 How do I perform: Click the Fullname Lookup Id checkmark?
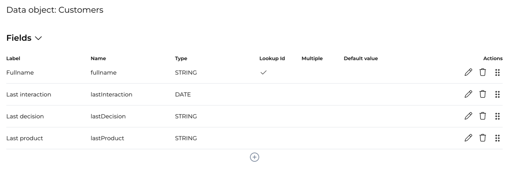click(x=263, y=73)
